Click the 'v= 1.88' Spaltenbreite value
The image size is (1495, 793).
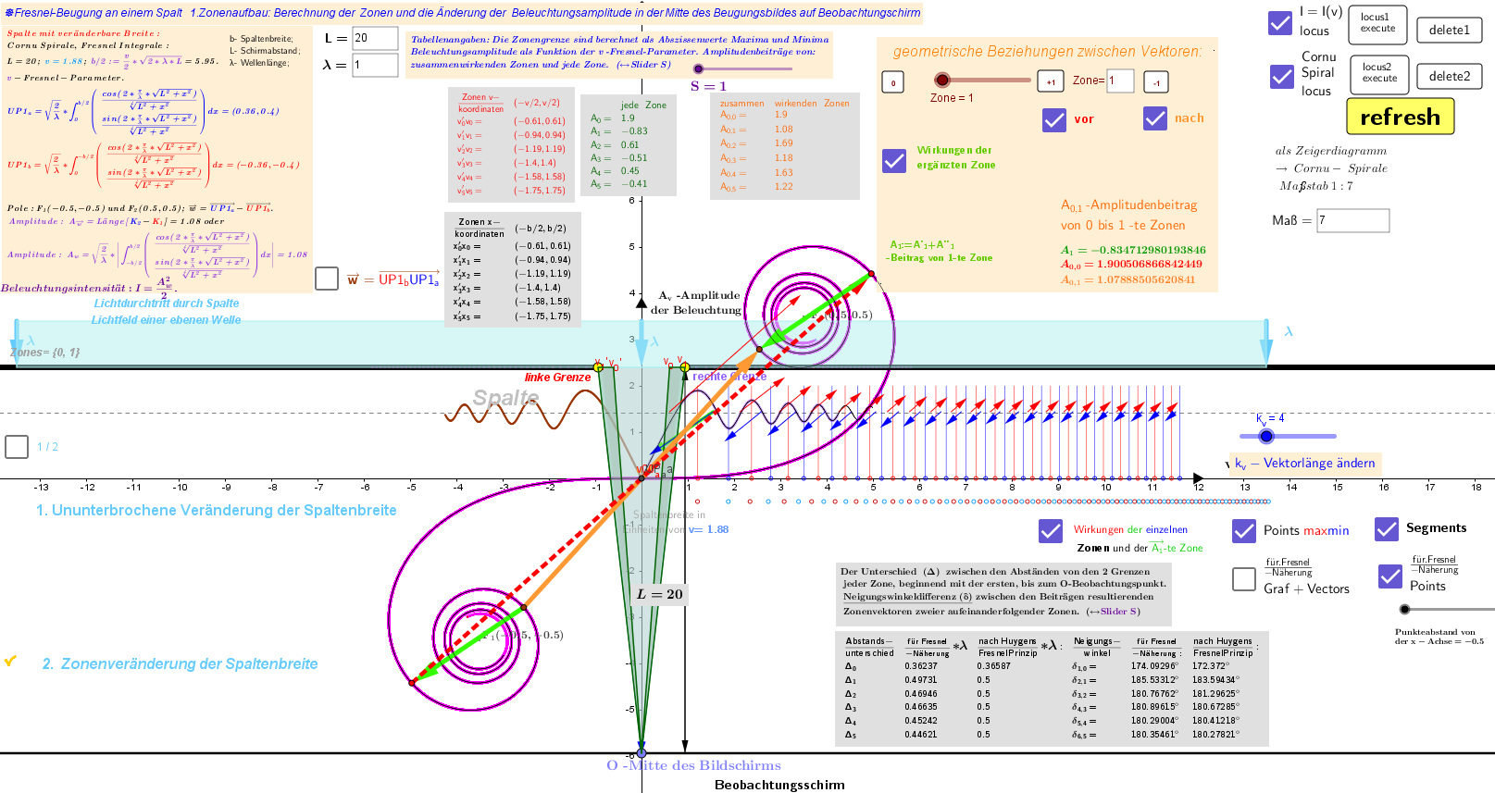[708, 529]
